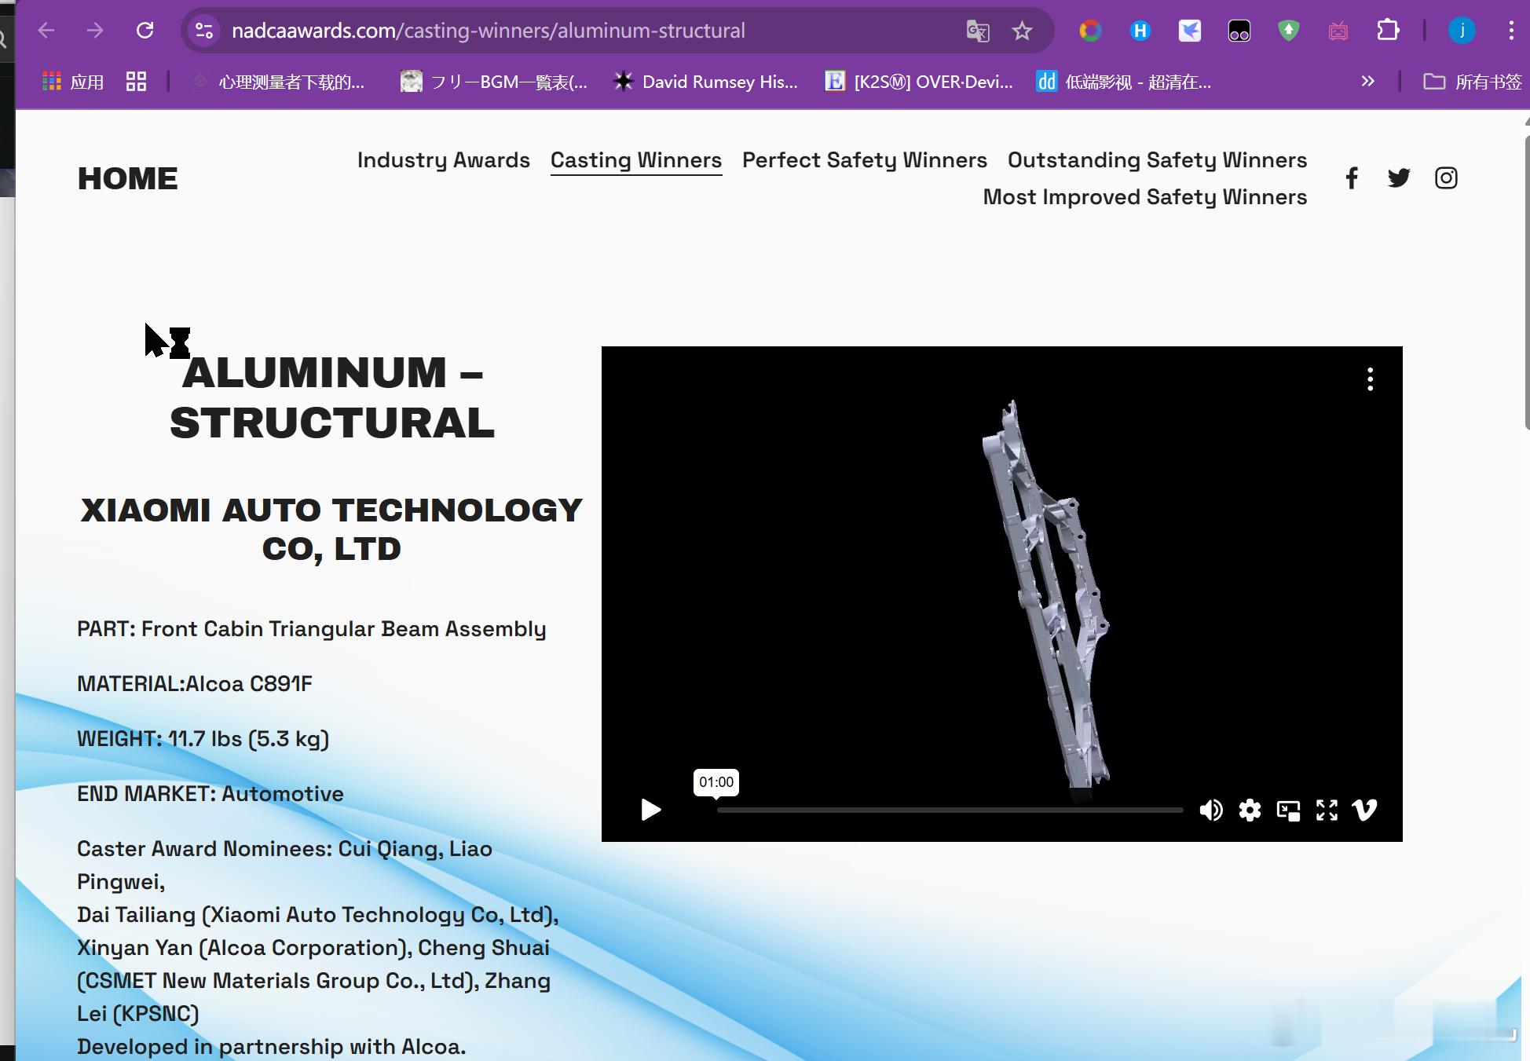Expand hidden bookmarks chevron
Screen dimensions: 1530x1061
pos(1367,82)
